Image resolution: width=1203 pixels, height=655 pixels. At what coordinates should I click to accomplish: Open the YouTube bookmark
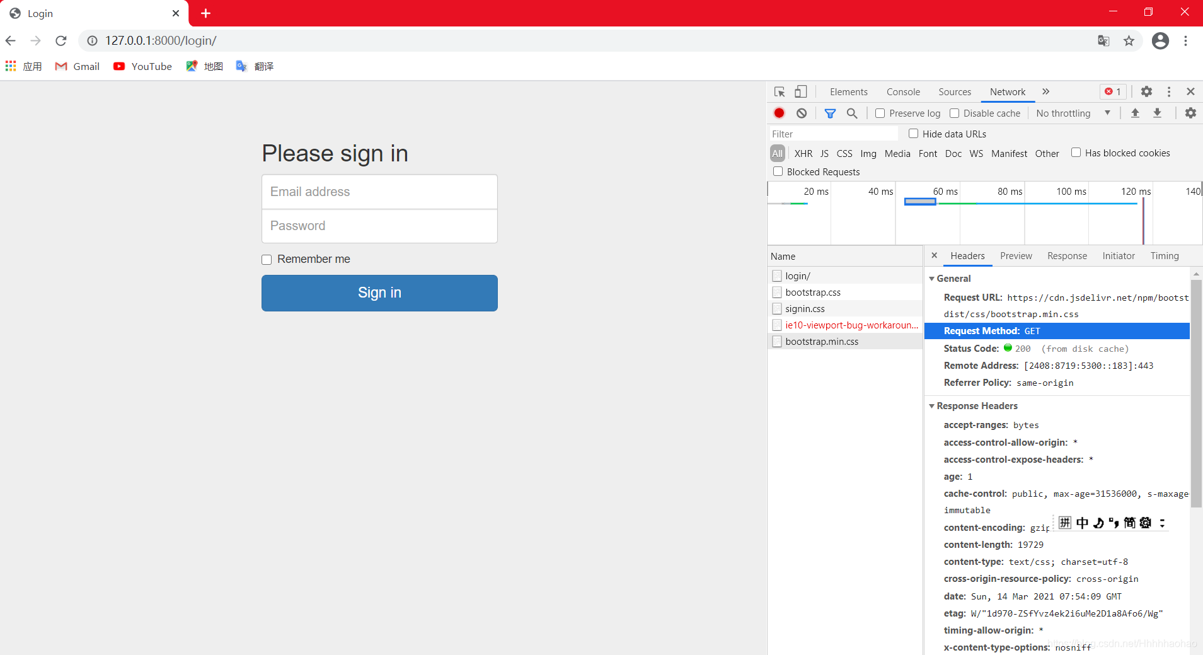[x=142, y=66]
